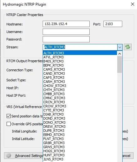
Task: Select CHOW_RTCM3 stream
Action: (80, 86)
